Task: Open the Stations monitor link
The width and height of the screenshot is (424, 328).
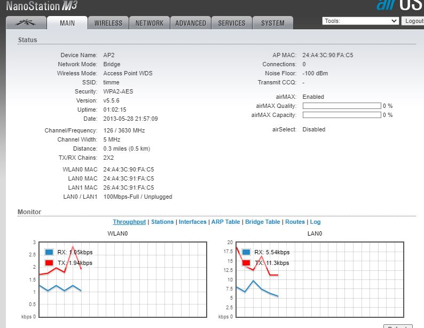Action: coord(162,222)
